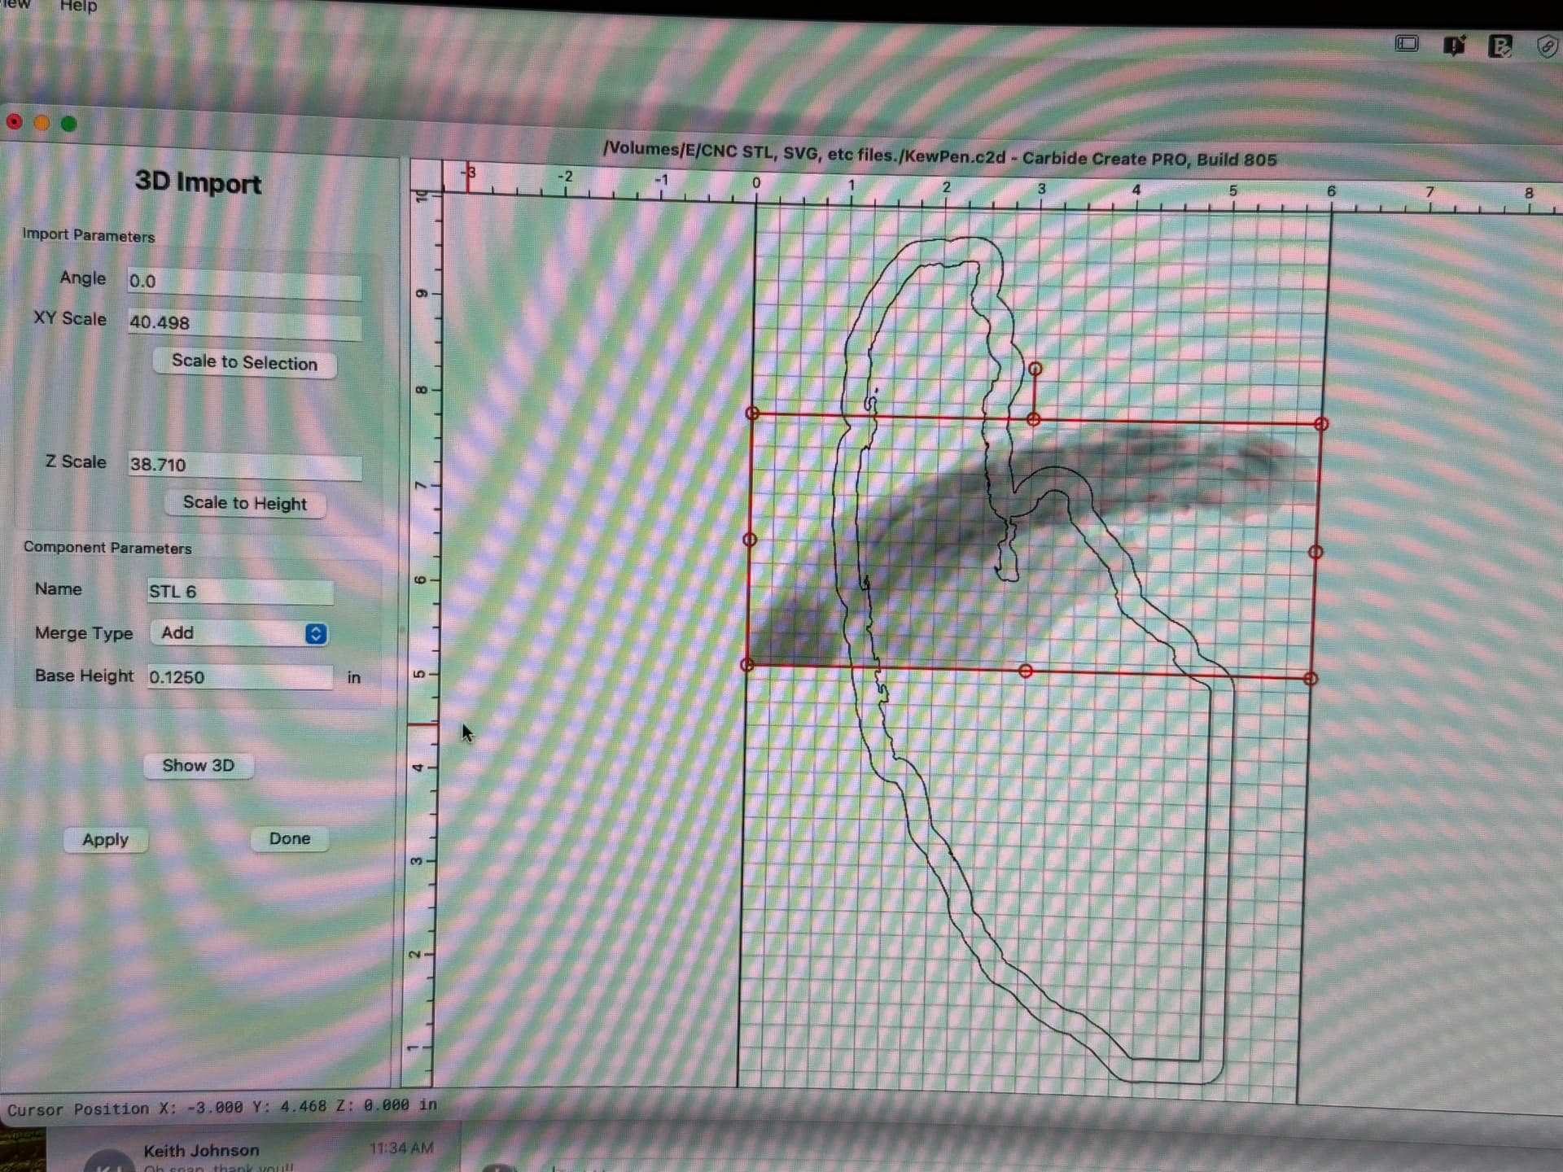Open the Help menu
Screen dimensions: 1563x1172
click(78, 6)
